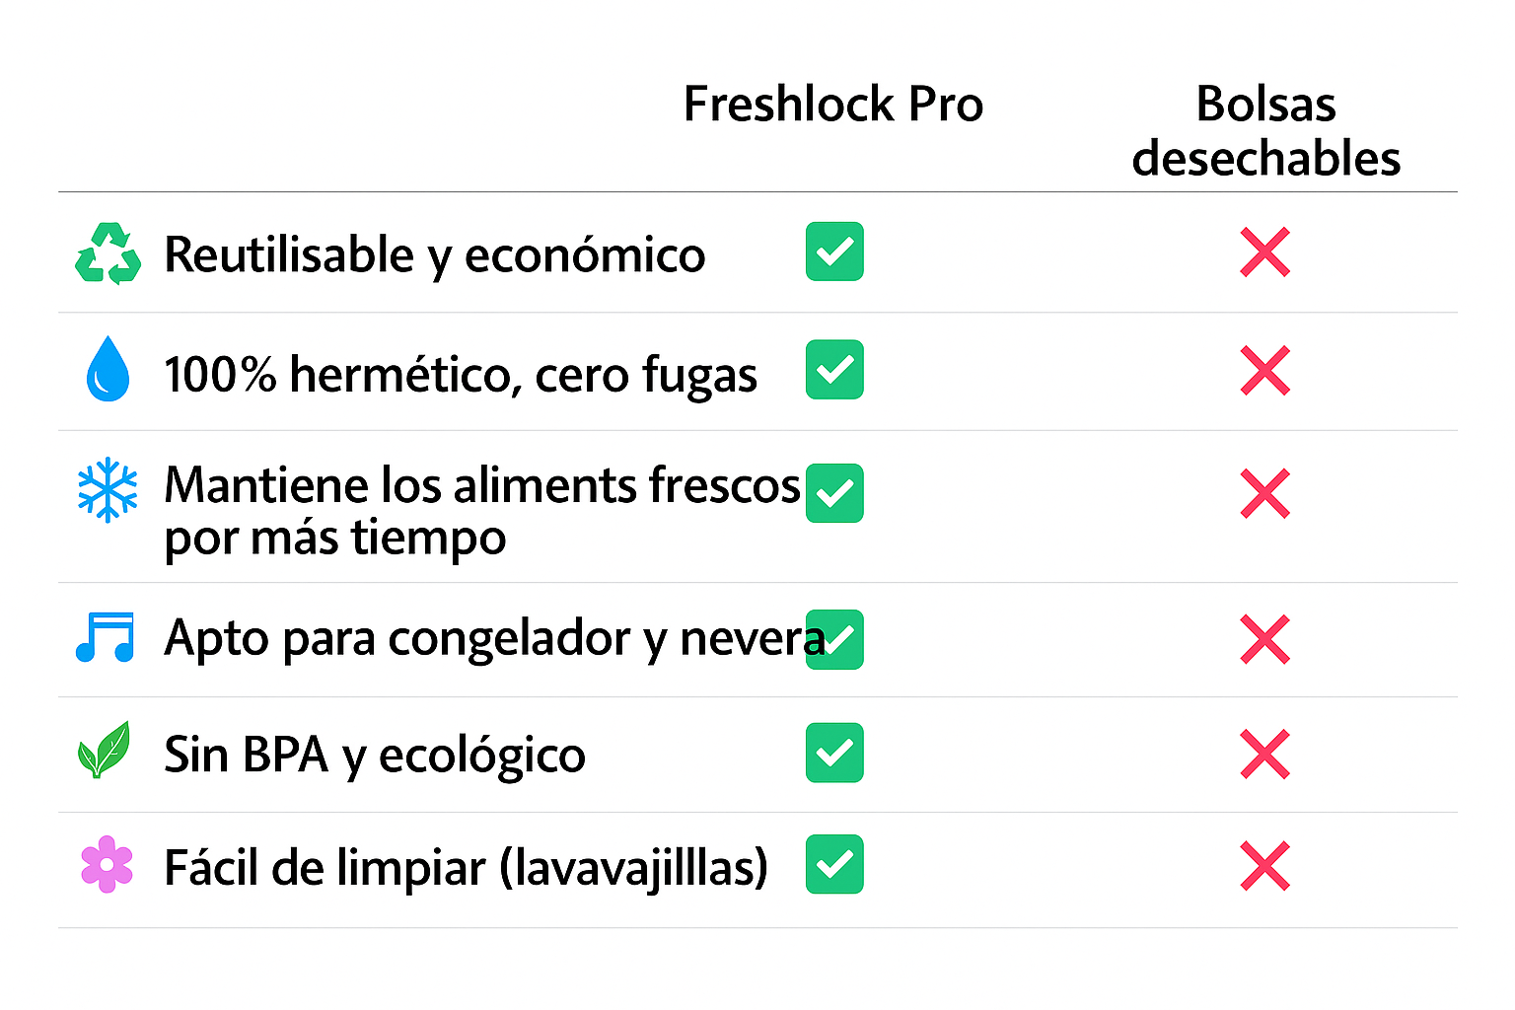
Task: Toggle the Reutilisable y económico green checkbox
Action: (x=834, y=252)
